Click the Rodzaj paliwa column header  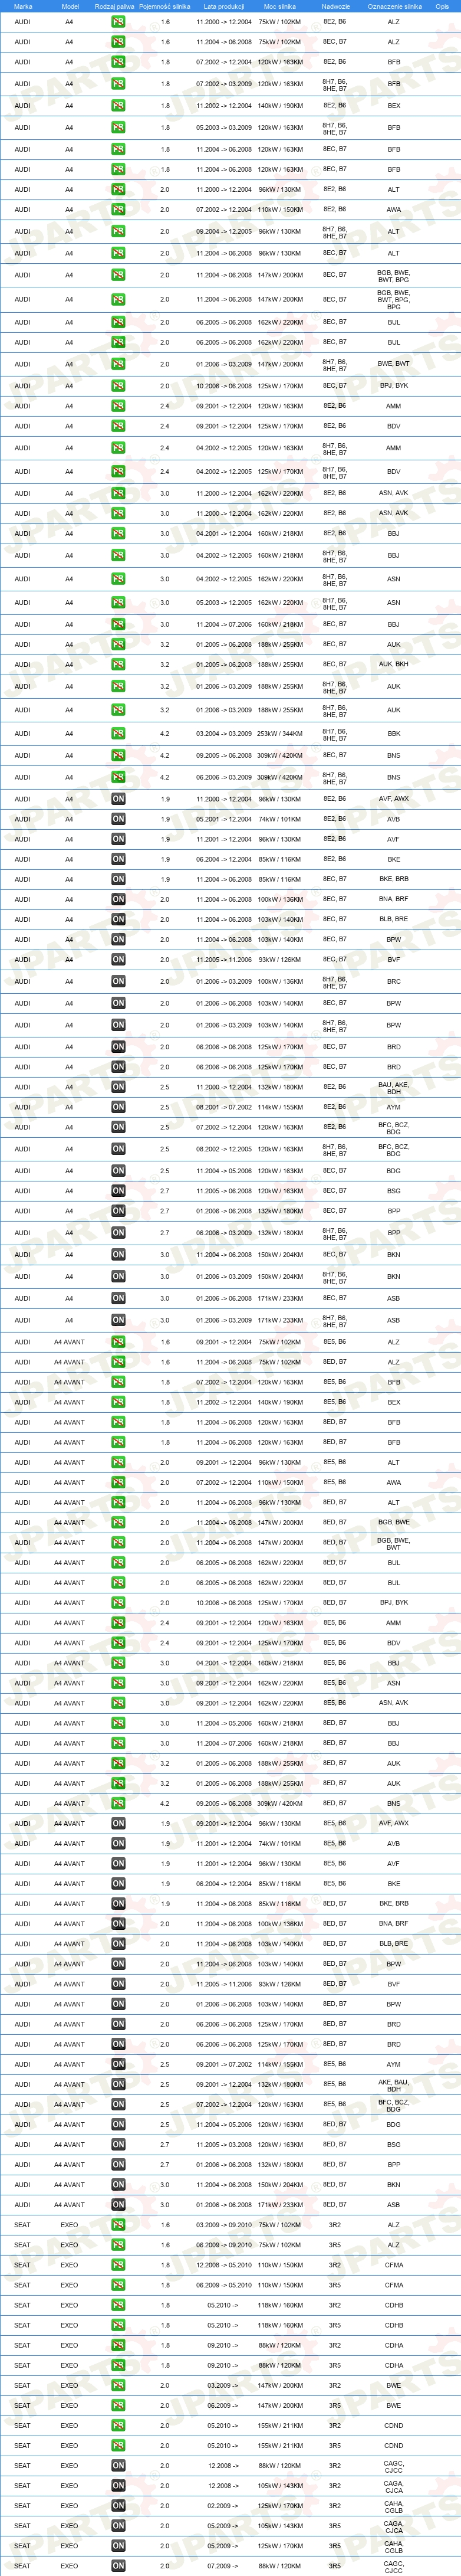point(114,6)
